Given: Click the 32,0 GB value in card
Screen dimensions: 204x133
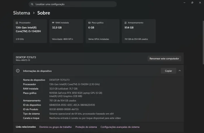Looking at the screenshot, I should point(57,28).
